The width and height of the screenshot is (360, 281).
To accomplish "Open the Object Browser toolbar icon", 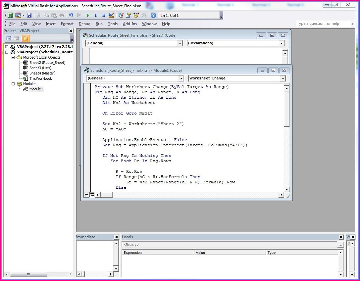I will point(136,15).
